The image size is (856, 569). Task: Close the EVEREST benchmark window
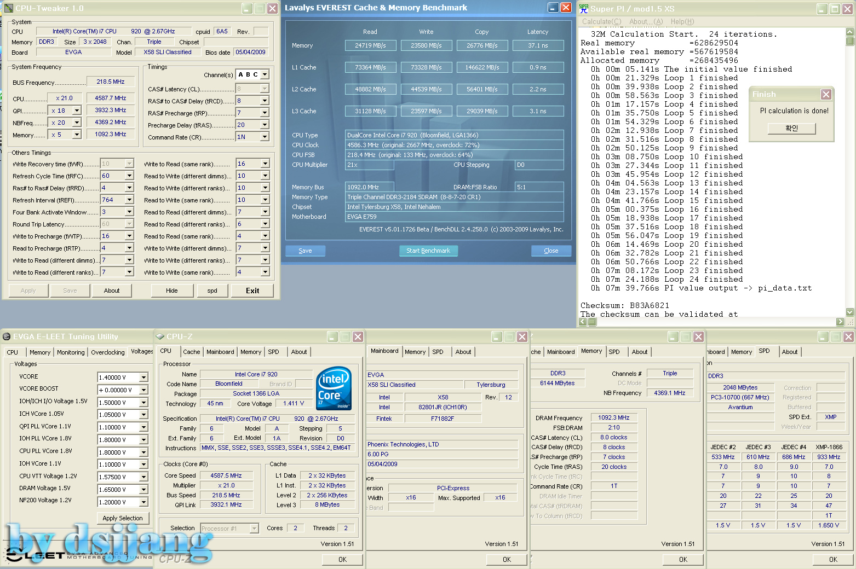point(566,8)
